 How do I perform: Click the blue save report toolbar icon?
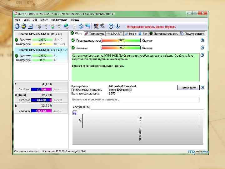pyautogui.click(x=81, y=26)
